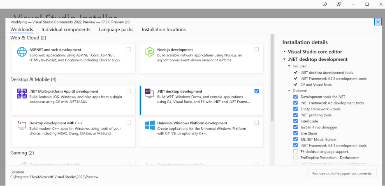
Task: Uncheck .NET desktop development workload
Action: point(256,91)
